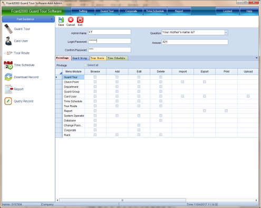This screenshot has height=208, width=261.
Task: Click the Locked button in top bar
Action: coord(228,11)
